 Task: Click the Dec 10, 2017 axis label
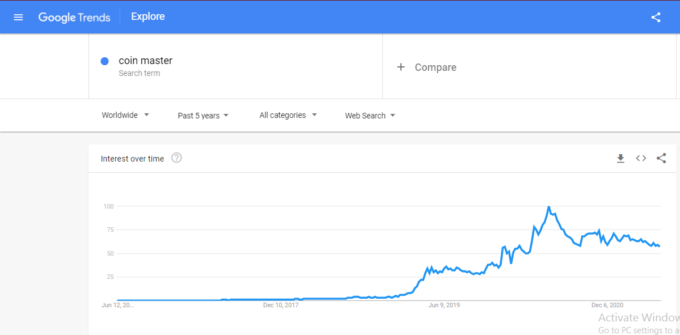pyautogui.click(x=281, y=305)
